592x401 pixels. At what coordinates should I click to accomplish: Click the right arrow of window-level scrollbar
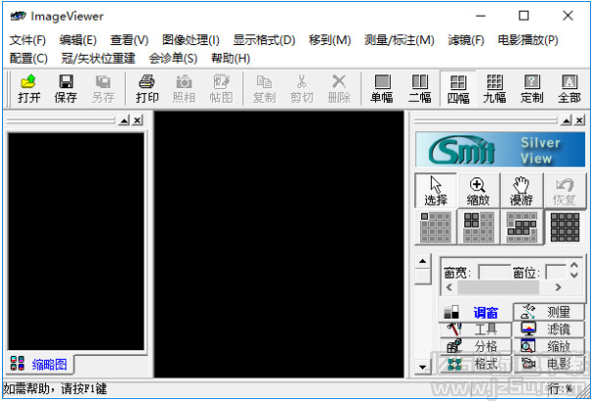coord(558,287)
